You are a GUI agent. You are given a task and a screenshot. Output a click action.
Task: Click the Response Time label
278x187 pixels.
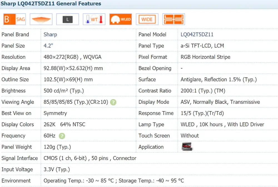(156, 113)
